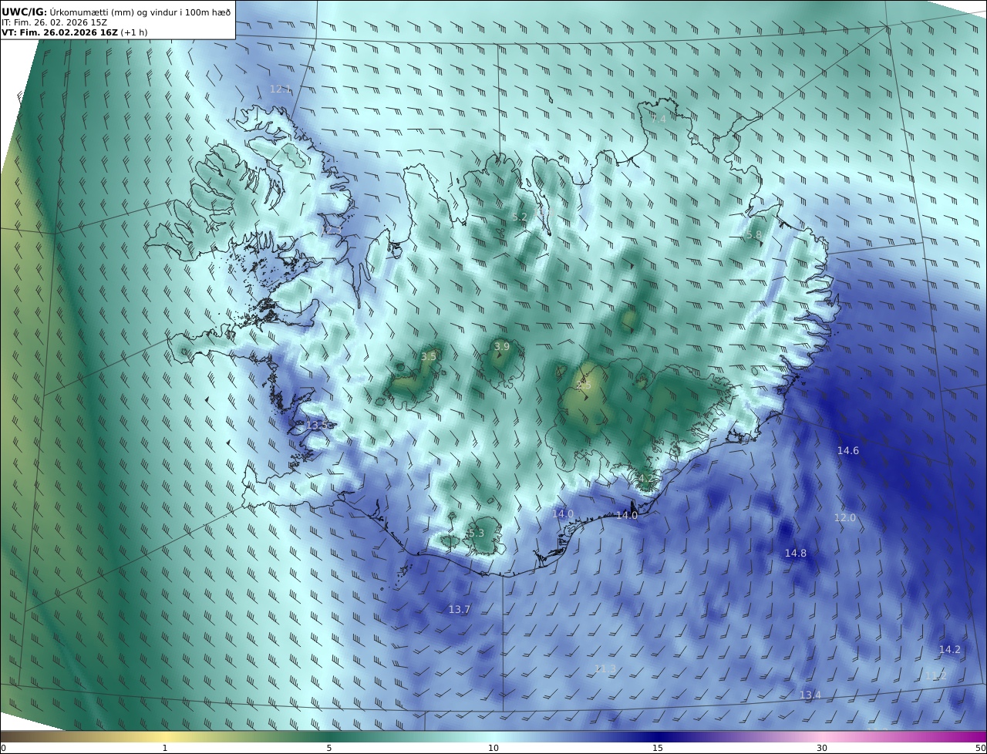
Task: Click the 13.7 value over the sea
Action: point(460,610)
